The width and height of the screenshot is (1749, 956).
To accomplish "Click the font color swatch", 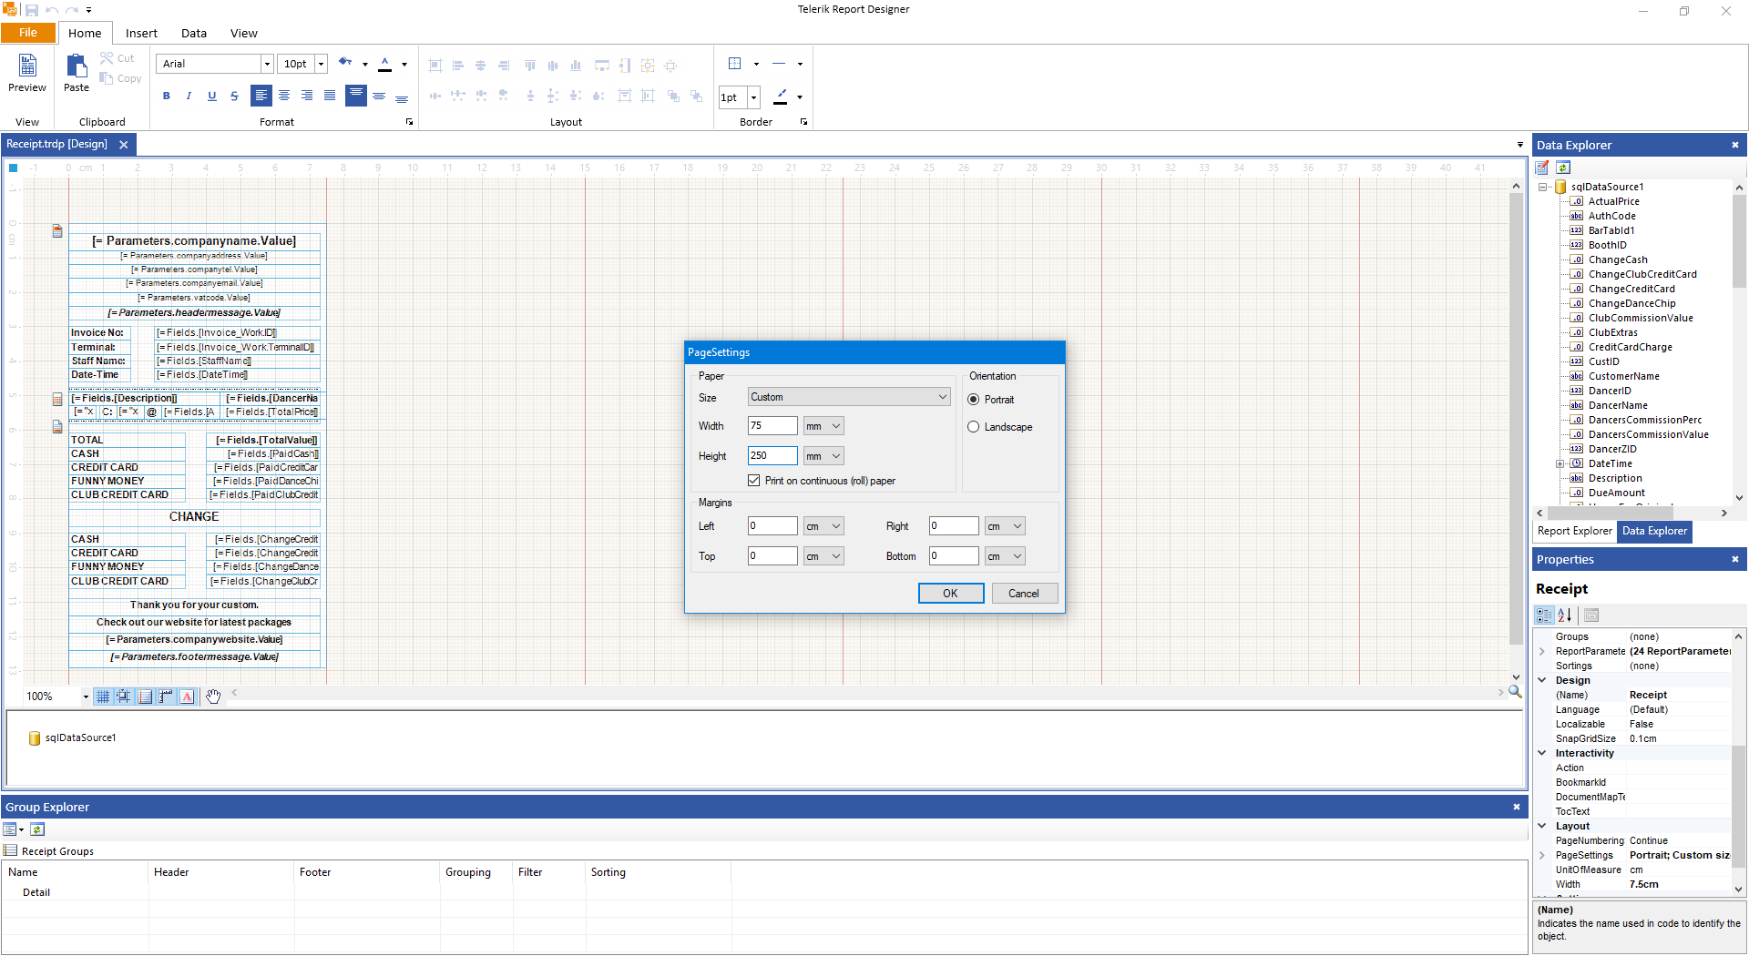I will pyautogui.click(x=385, y=64).
